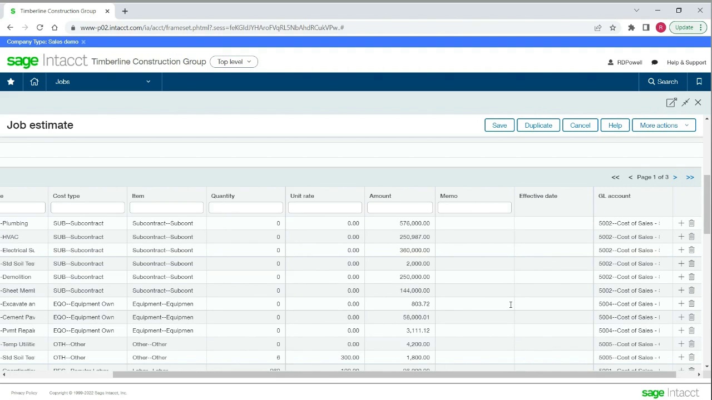Select the 250,987.00 amount cell
712x400 pixels.
pos(400,237)
